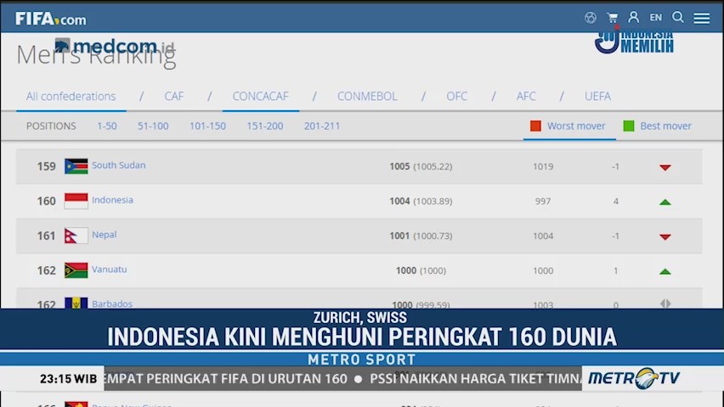724x407 pixels.
Task: Click the POSITIONS label
Action: [51, 125]
